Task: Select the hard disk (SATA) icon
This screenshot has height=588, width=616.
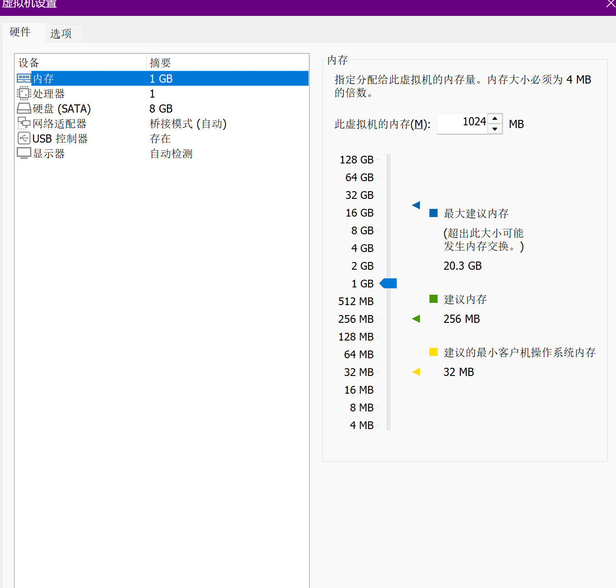Action: [24, 109]
